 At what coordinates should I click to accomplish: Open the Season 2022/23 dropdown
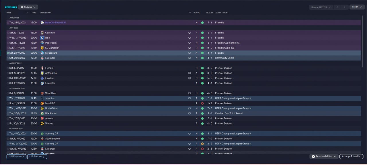click(x=321, y=7)
